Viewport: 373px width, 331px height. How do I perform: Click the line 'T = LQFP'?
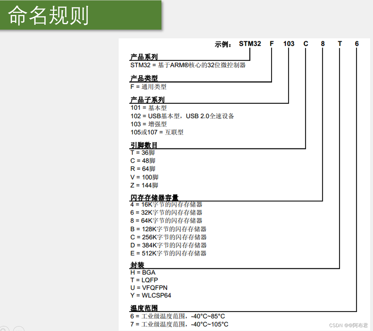144,280
